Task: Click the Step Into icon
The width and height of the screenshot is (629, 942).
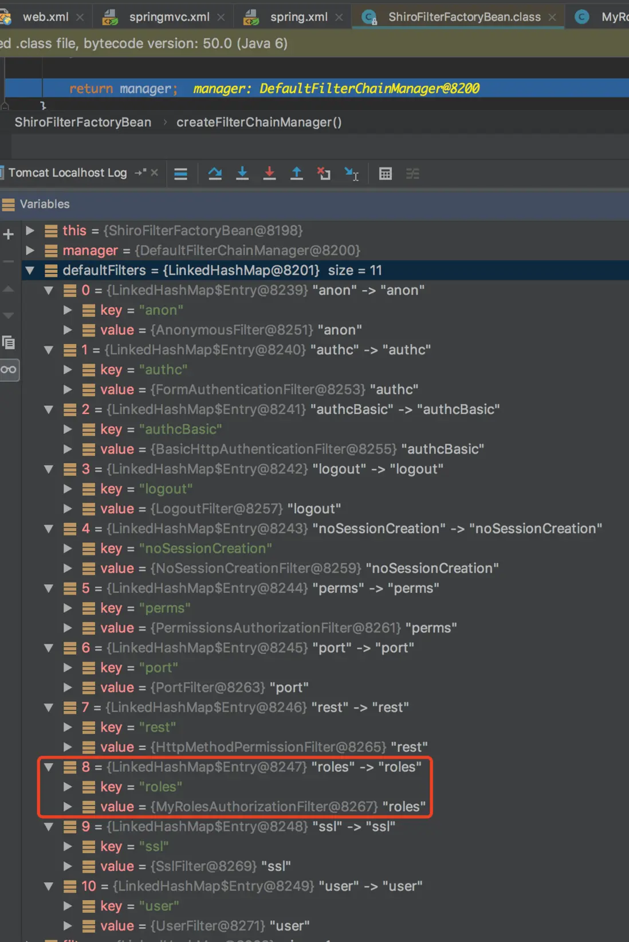Action: pyautogui.click(x=242, y=174)
